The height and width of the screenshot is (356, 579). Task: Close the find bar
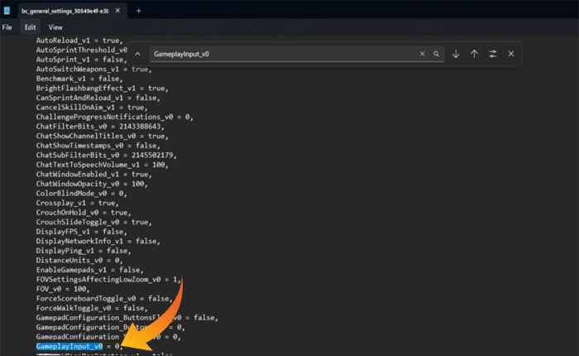[x=511, y=54]
